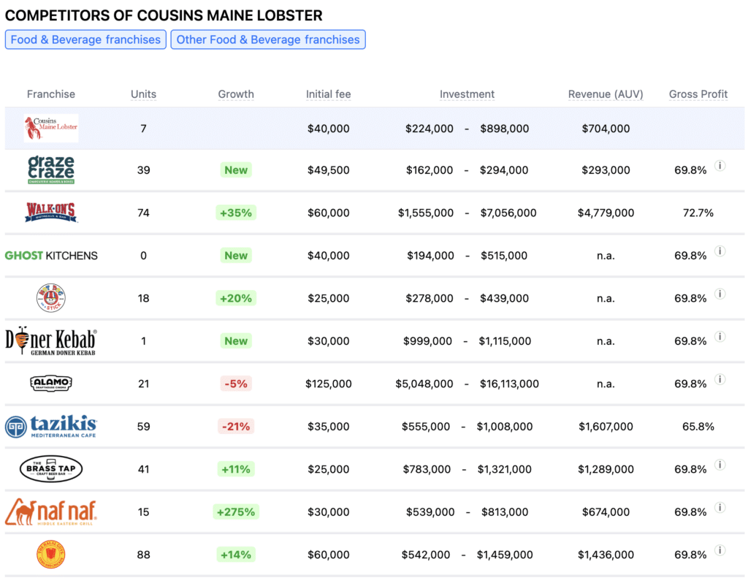Select the 65.8% gross profit value
The height and width of the screenshot is (586, 748).
click(x=698, y=426)
